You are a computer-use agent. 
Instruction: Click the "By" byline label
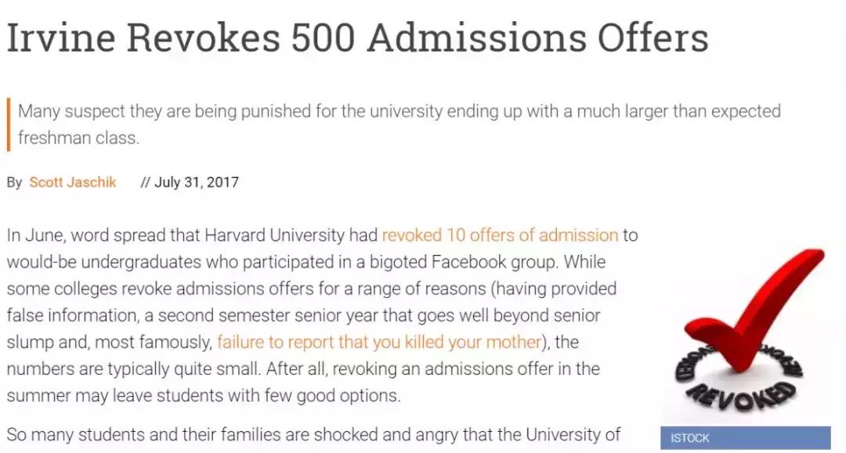(x=15, y=182)
